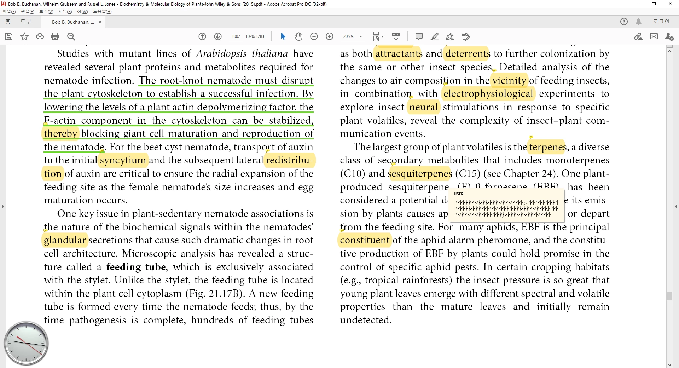
Task: Open the 창 menu
Action: click(x=82, y=11)
